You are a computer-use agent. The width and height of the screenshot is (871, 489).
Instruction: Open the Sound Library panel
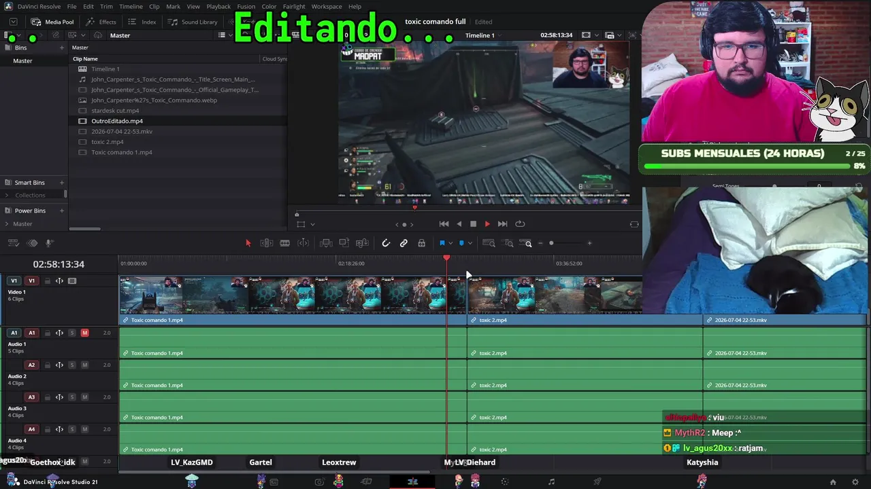click(x=193, y=22)
